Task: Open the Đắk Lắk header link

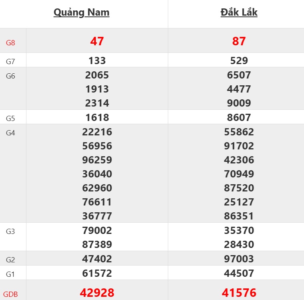Action: [x=239, y=12]
